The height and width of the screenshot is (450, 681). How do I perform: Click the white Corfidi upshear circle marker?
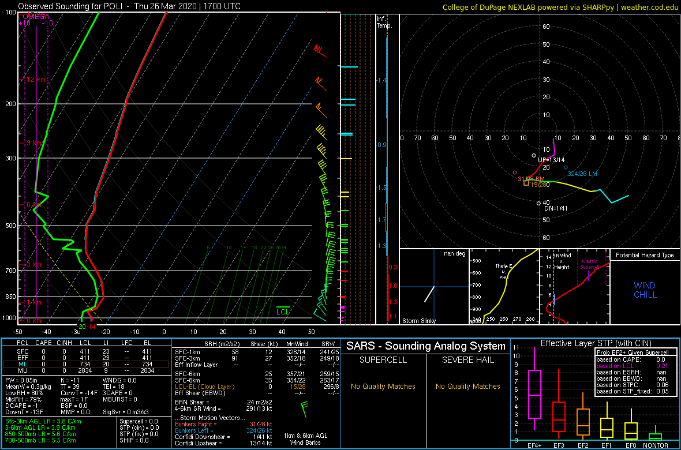point(534,155)
